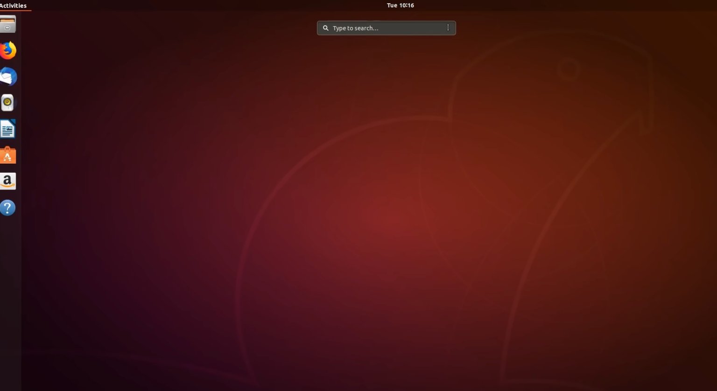
Task: Click the magnifying glass in the search bar
Action: (325, 28)
